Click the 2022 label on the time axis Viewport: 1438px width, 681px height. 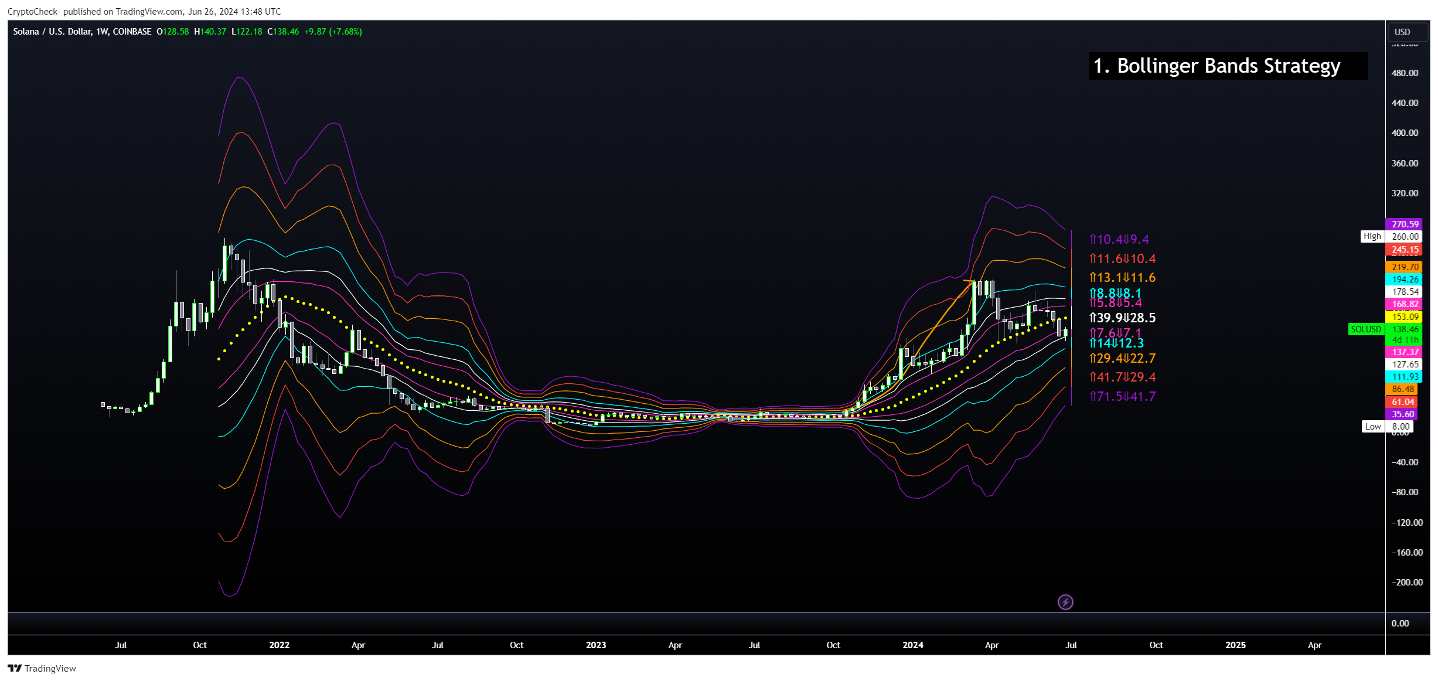pos(280,645)
